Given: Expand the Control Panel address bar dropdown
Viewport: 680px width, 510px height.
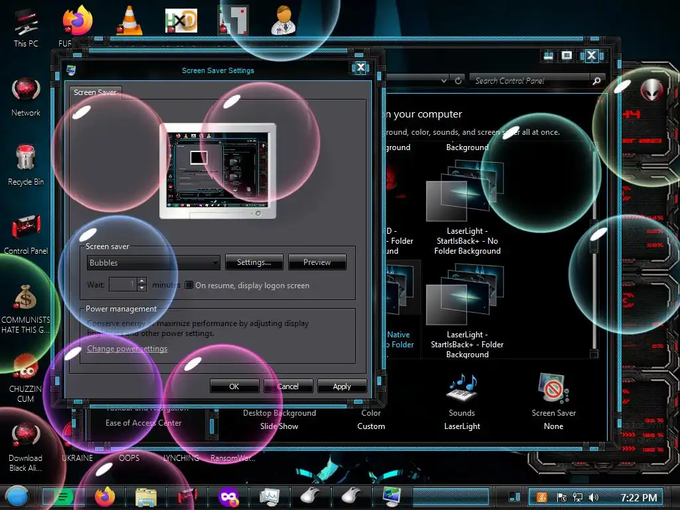Looking at the screenshot, I should (x=444, y=80).
